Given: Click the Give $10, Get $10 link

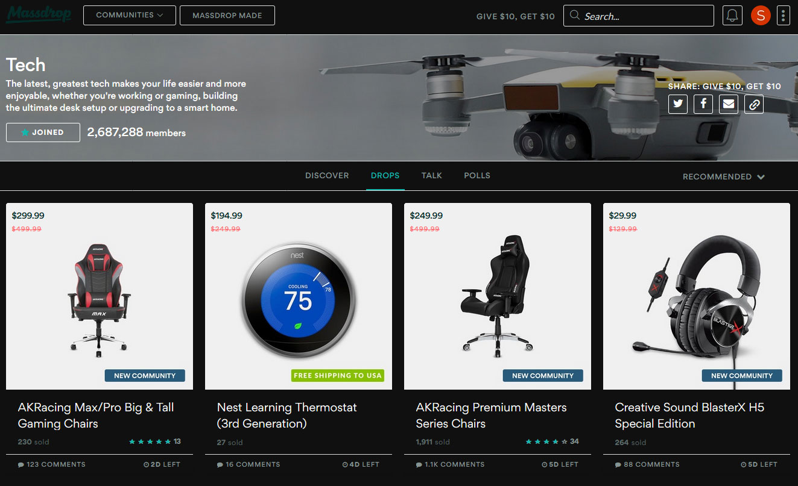Looking at the screenshot, I should coord(516,16).
